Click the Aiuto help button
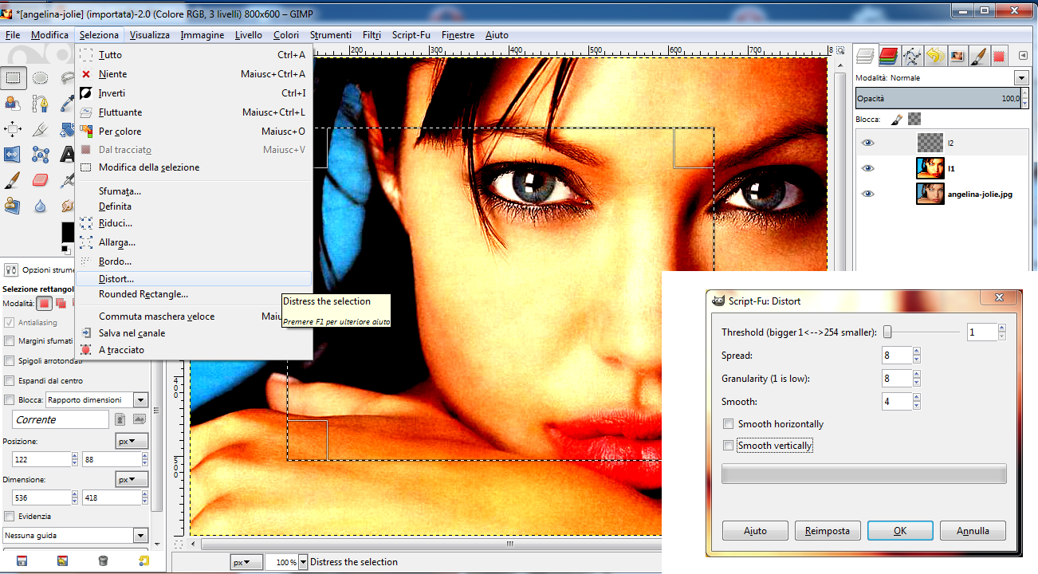 [755, 531]
